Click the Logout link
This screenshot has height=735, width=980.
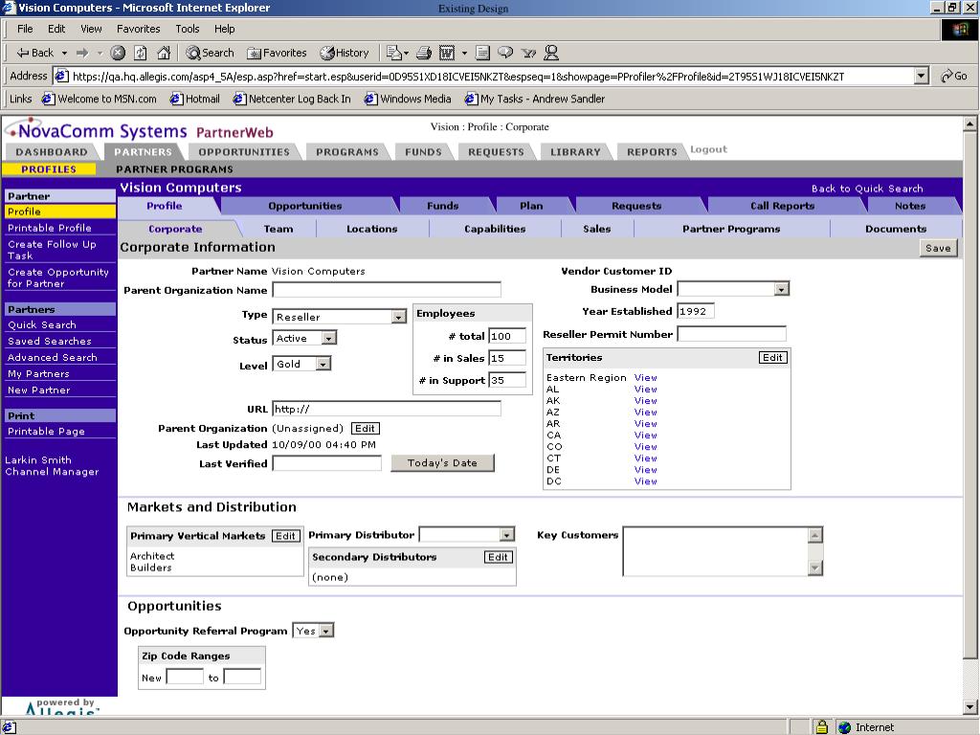[x=709, y=149]
